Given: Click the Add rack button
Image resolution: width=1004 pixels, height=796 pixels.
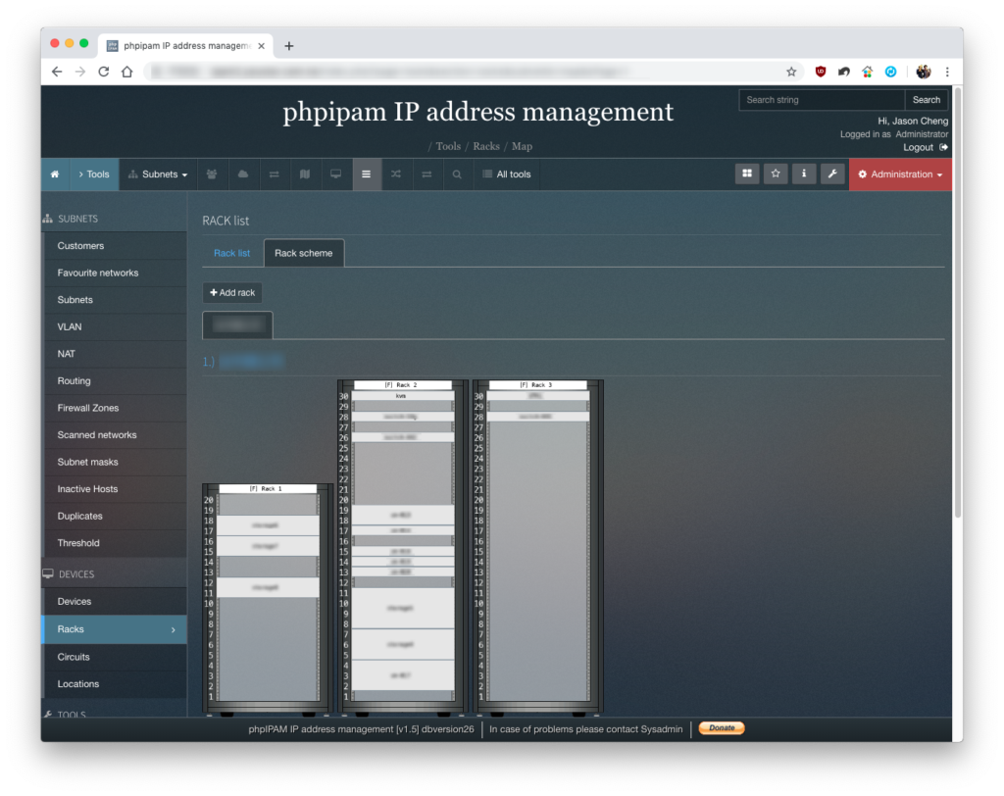Looking at the screenshot, I should tap(232, 293).
